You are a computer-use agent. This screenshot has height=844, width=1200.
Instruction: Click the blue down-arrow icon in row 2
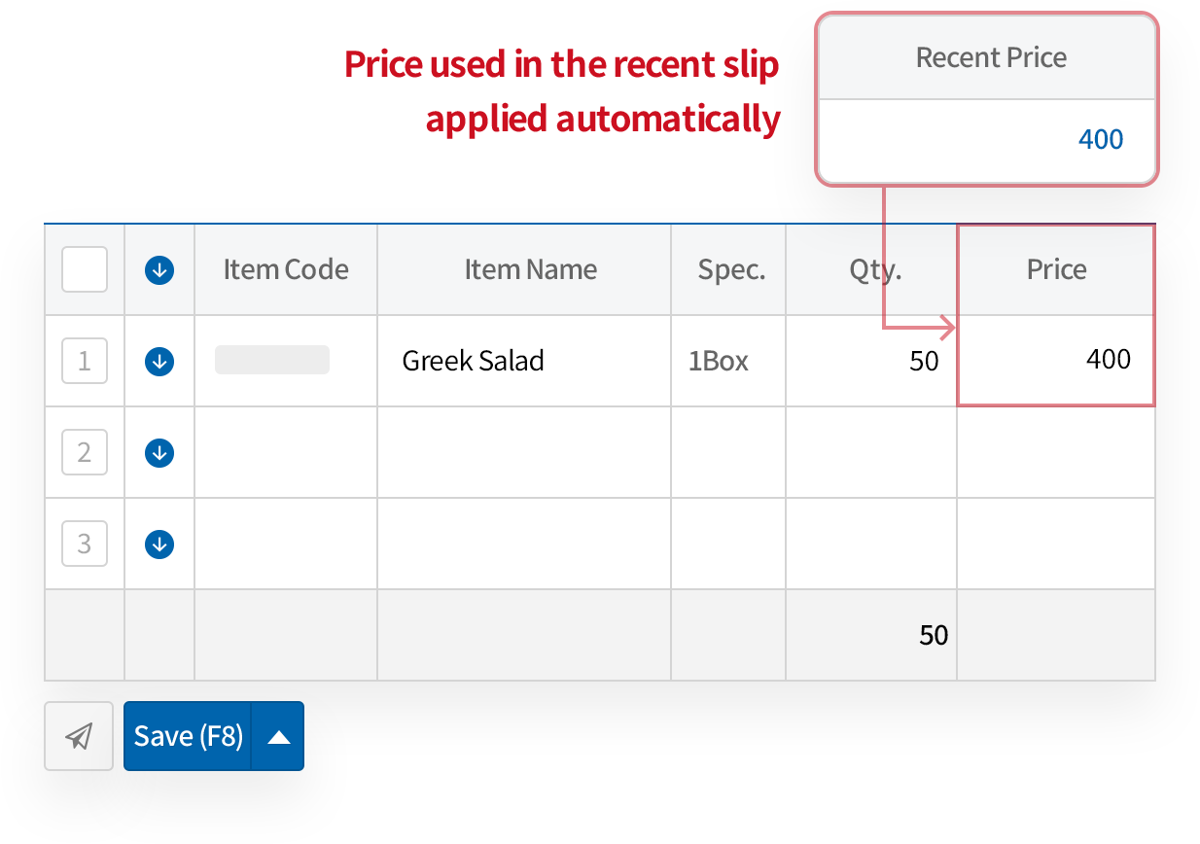tap(159, 452)
